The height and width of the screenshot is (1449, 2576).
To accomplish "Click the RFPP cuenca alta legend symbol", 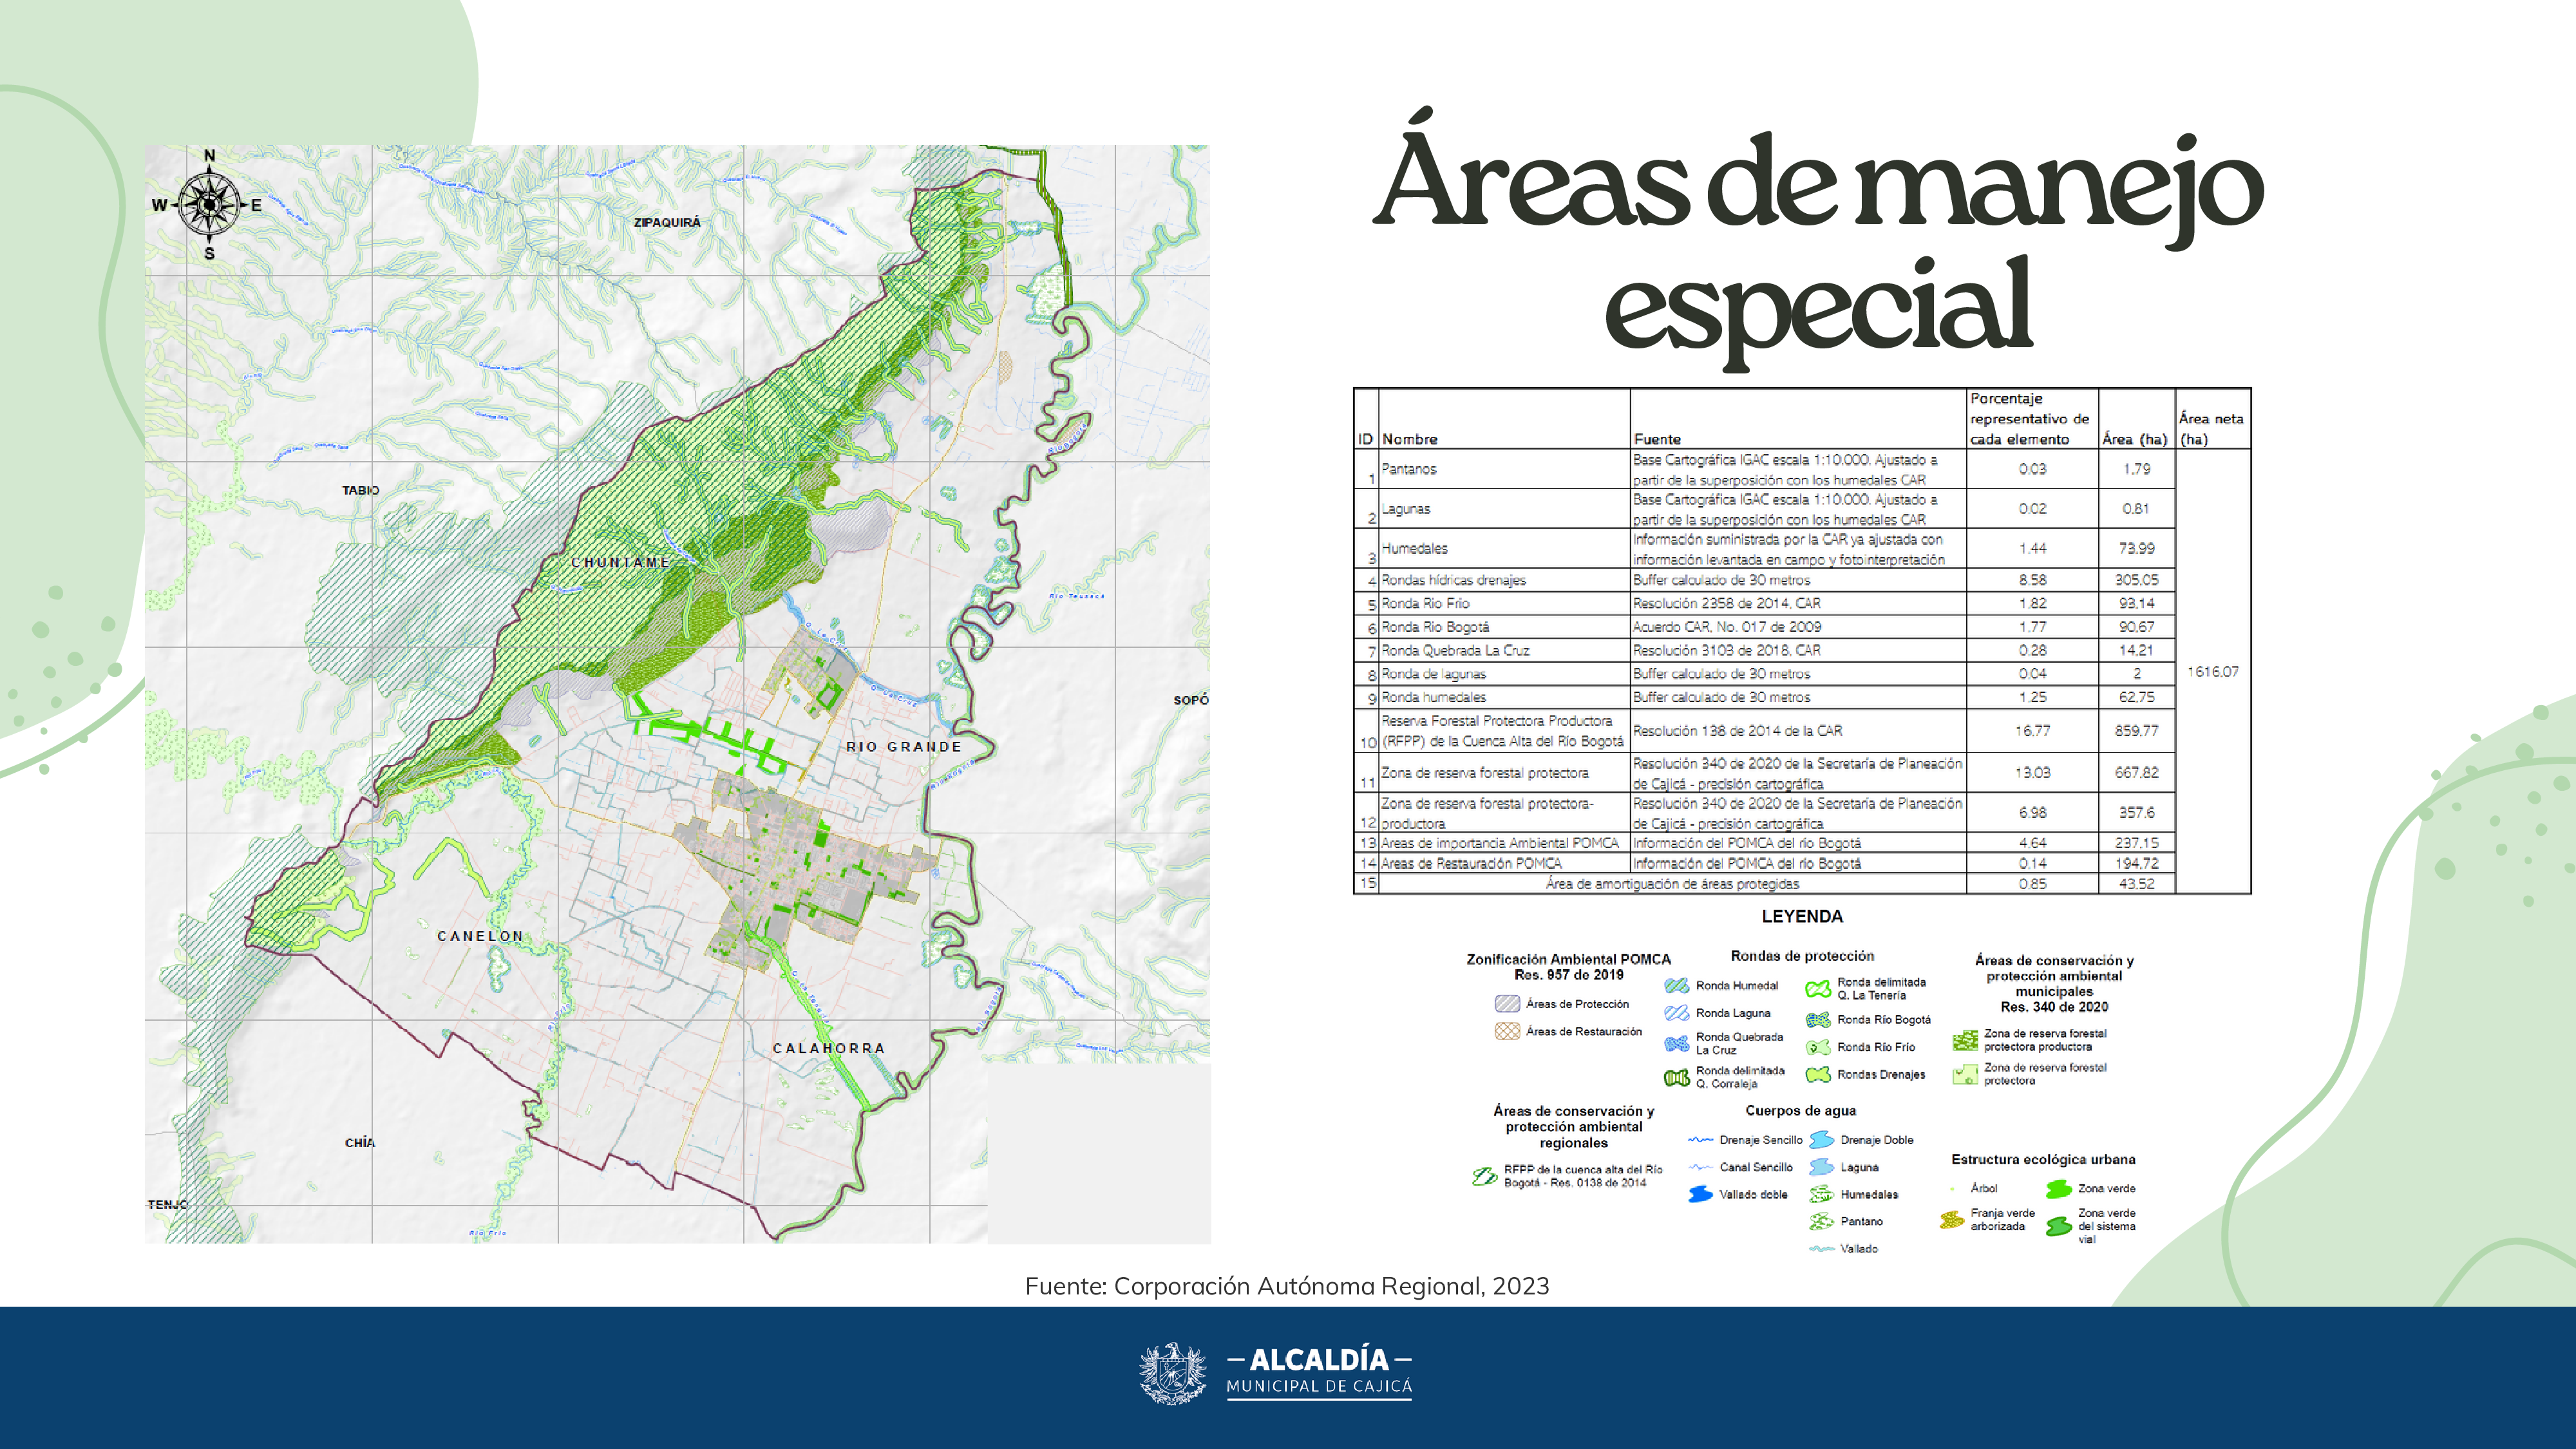I will pyautogui.click(x=1484, y=1176).
